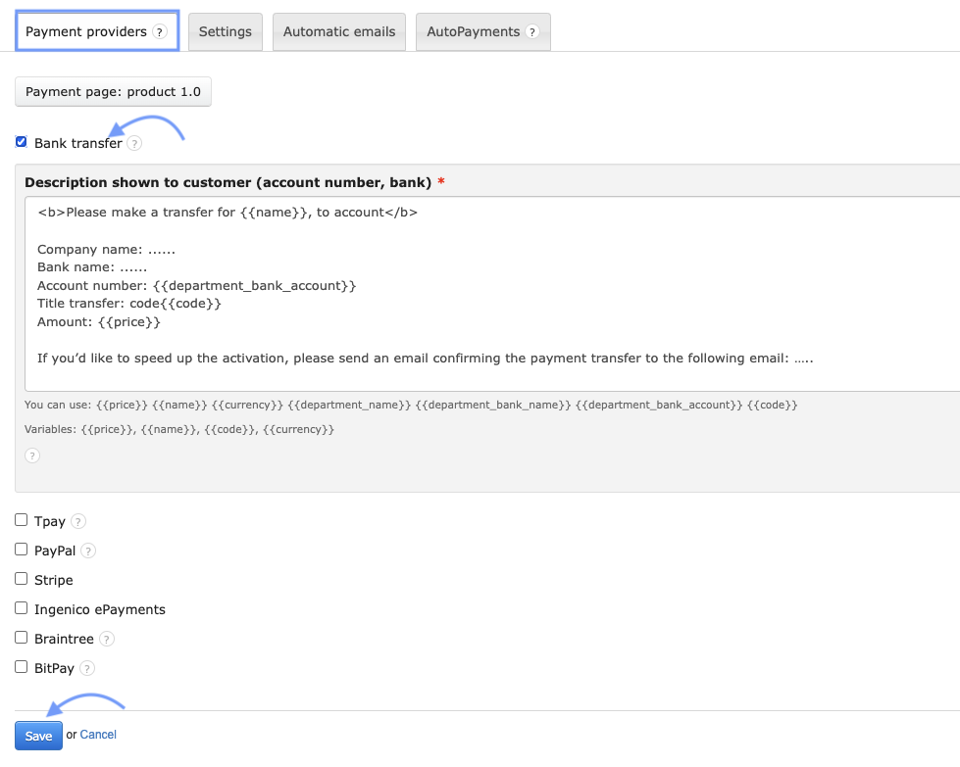This screenshot has height=767, width=960.
Task: Click help icon on AutoPayments tab
Action: 532,32
